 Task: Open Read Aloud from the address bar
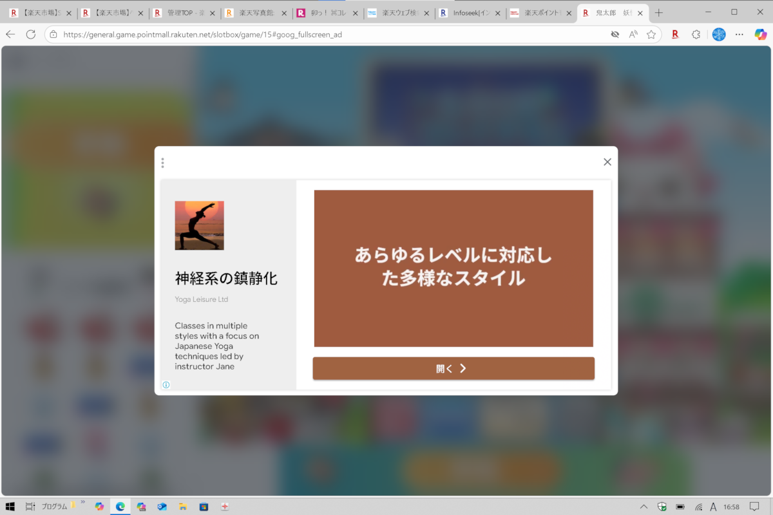tap(633, 35)
